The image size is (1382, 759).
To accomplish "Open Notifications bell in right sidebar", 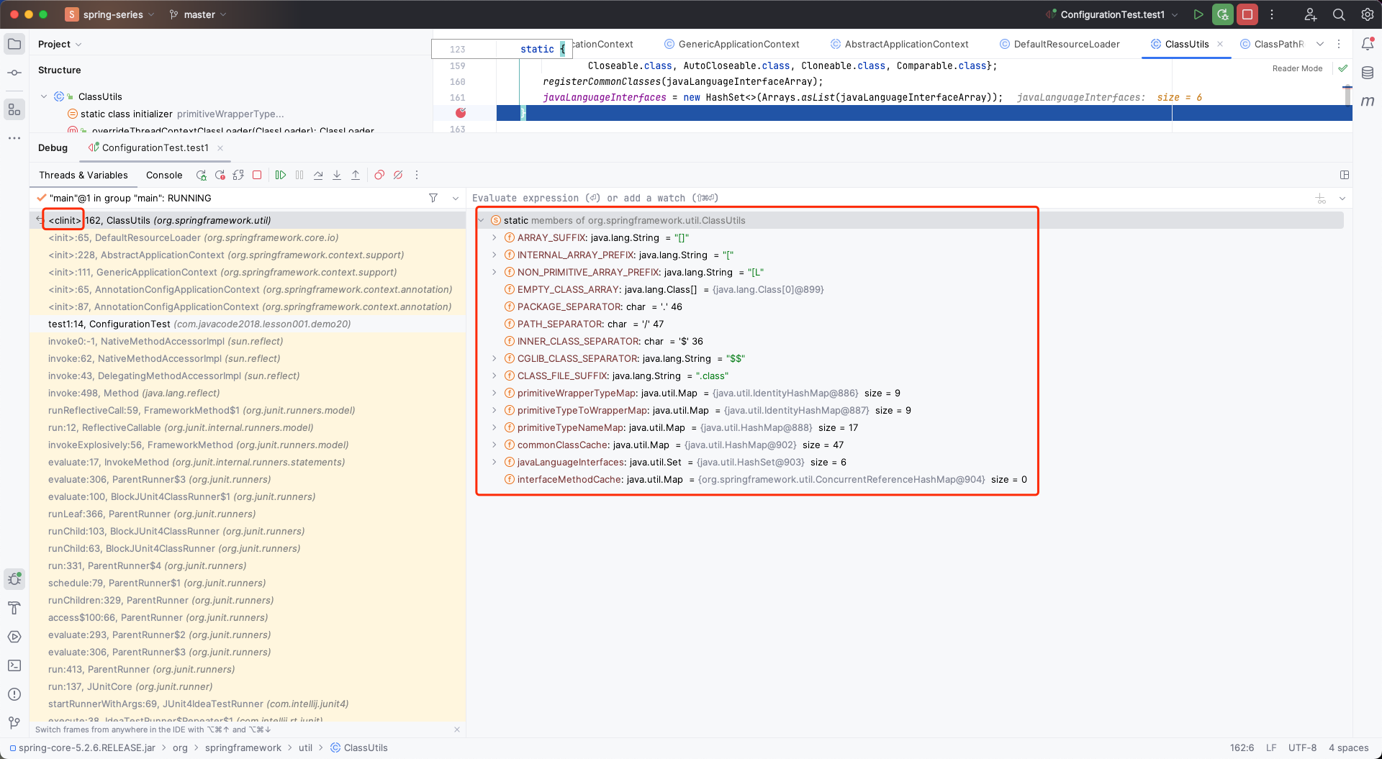I will point(1368,44).
